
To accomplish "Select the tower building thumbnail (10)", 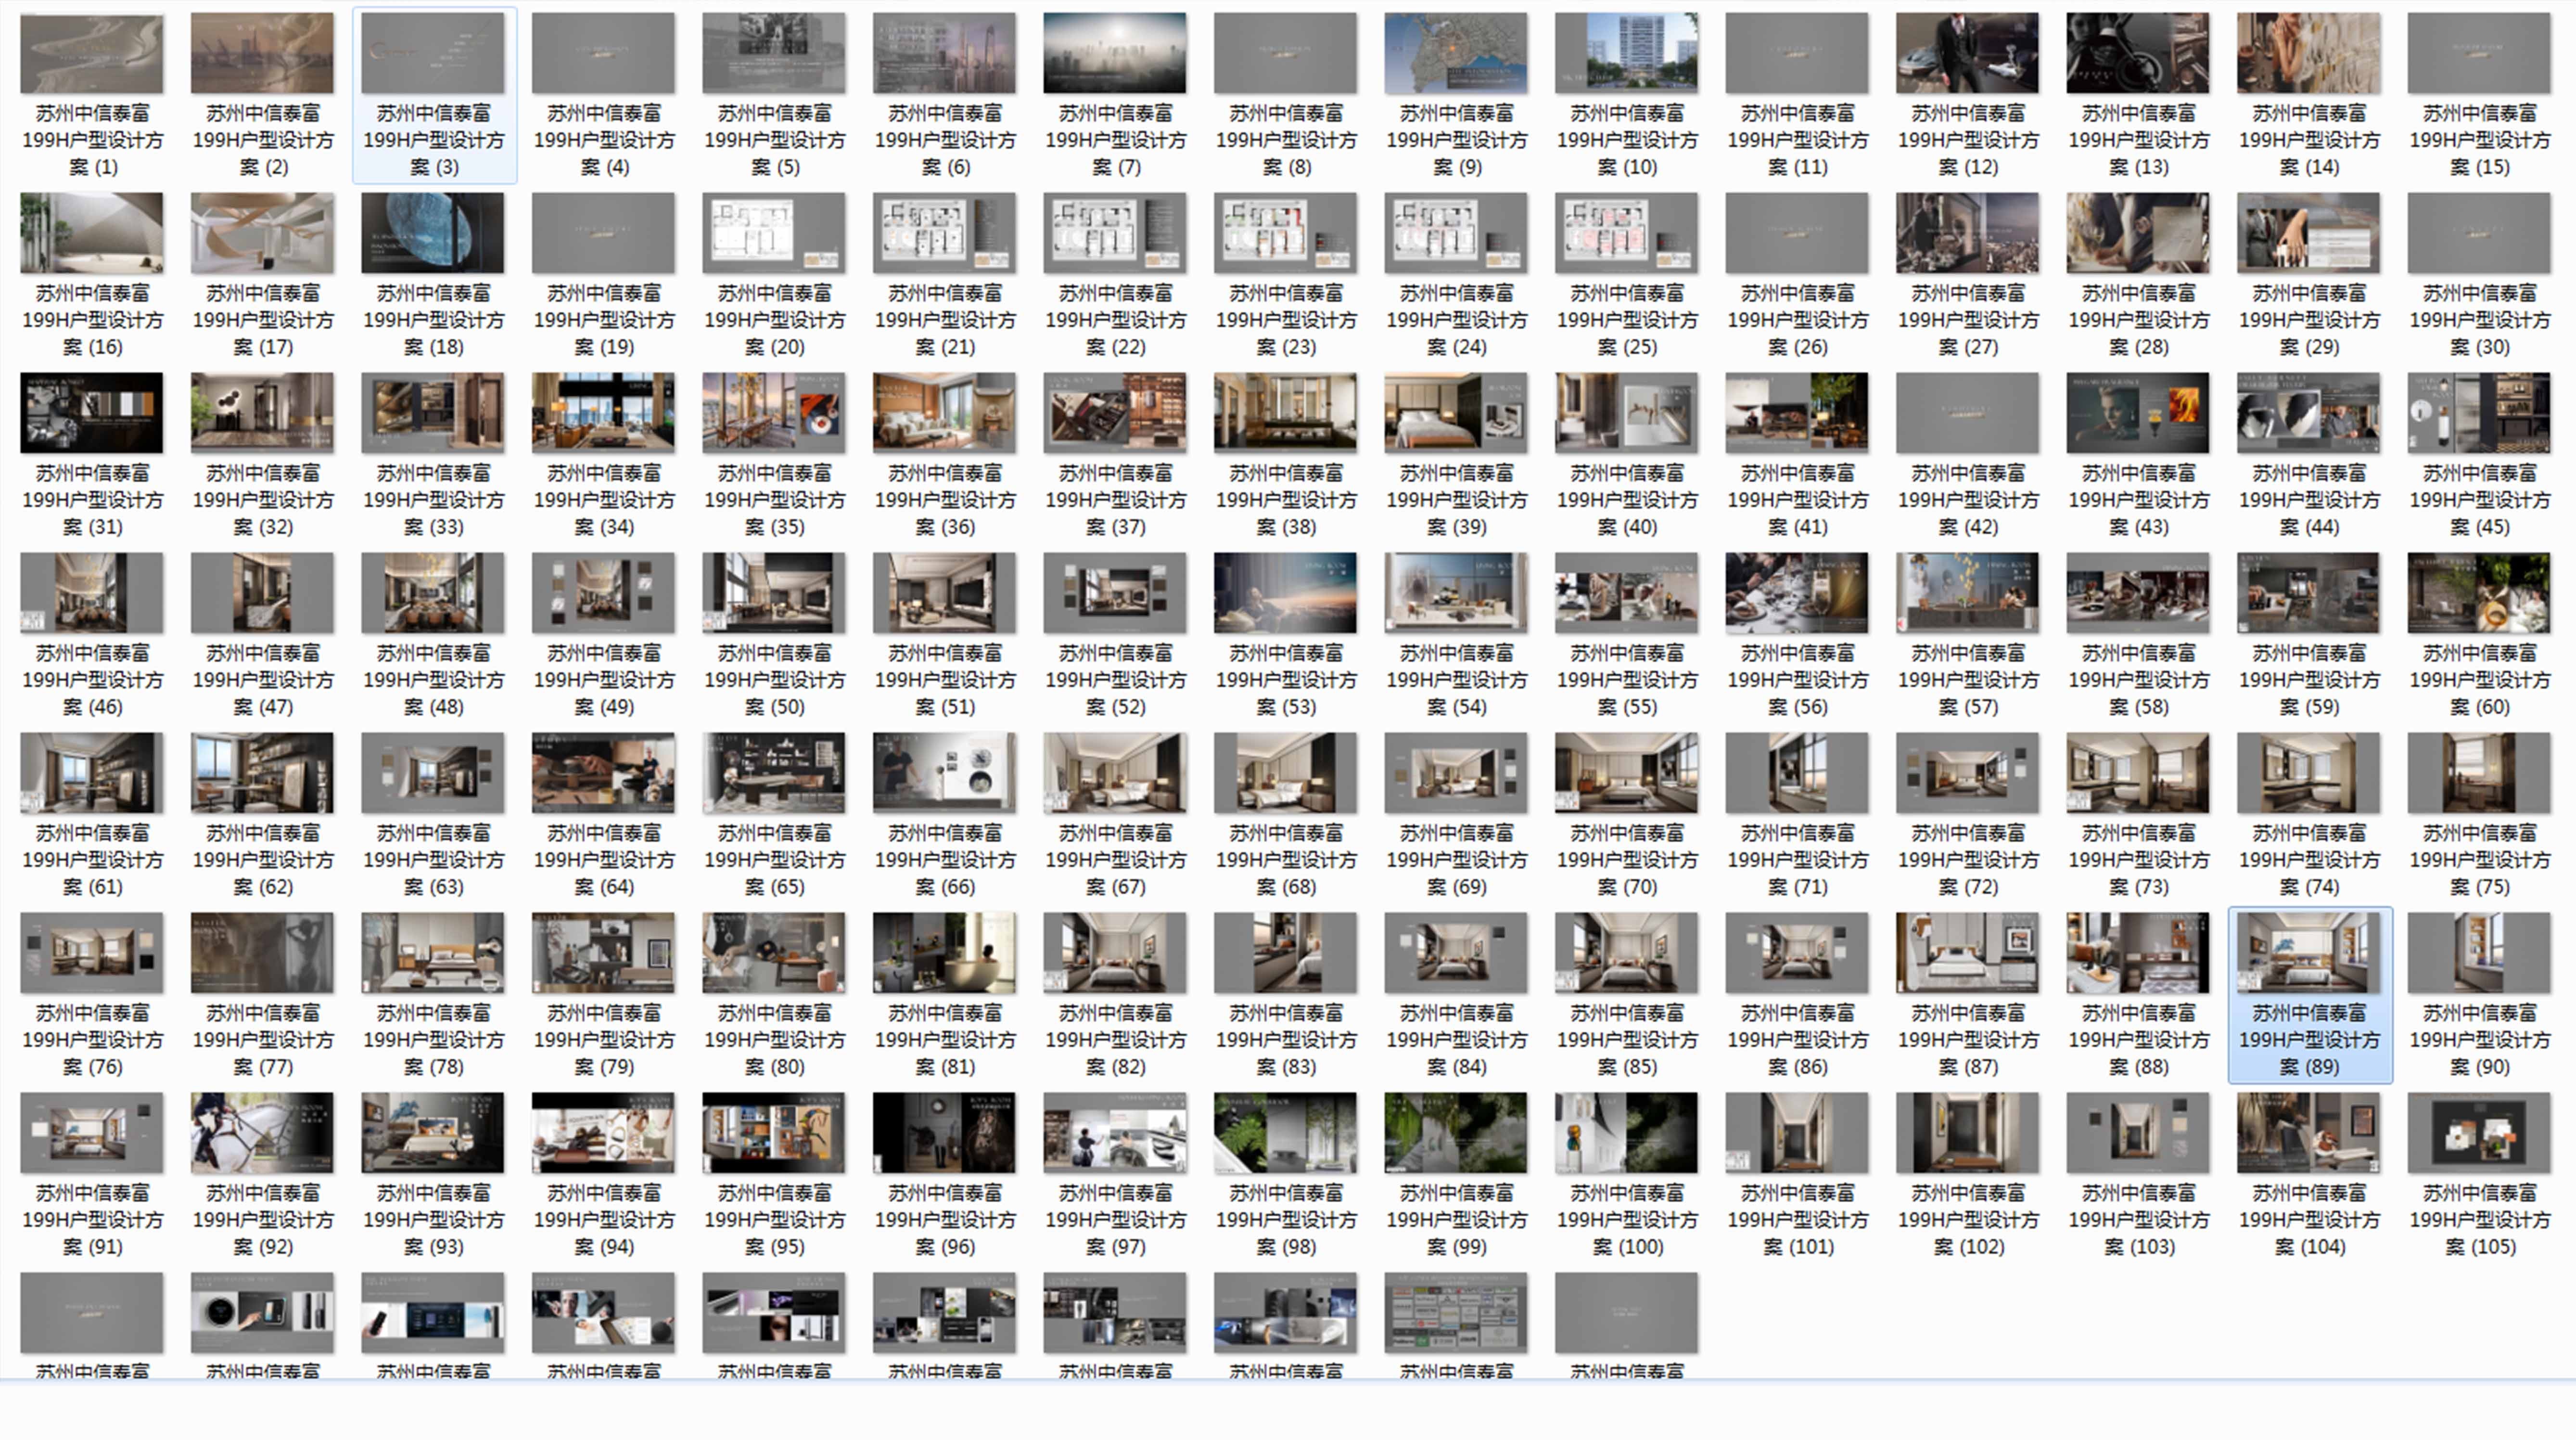I will [x=1626, y=53].
